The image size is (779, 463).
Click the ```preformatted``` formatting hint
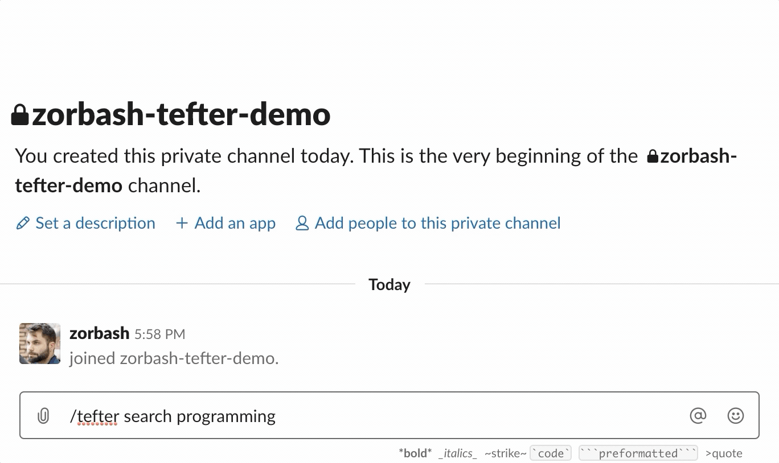pos(637,453)
